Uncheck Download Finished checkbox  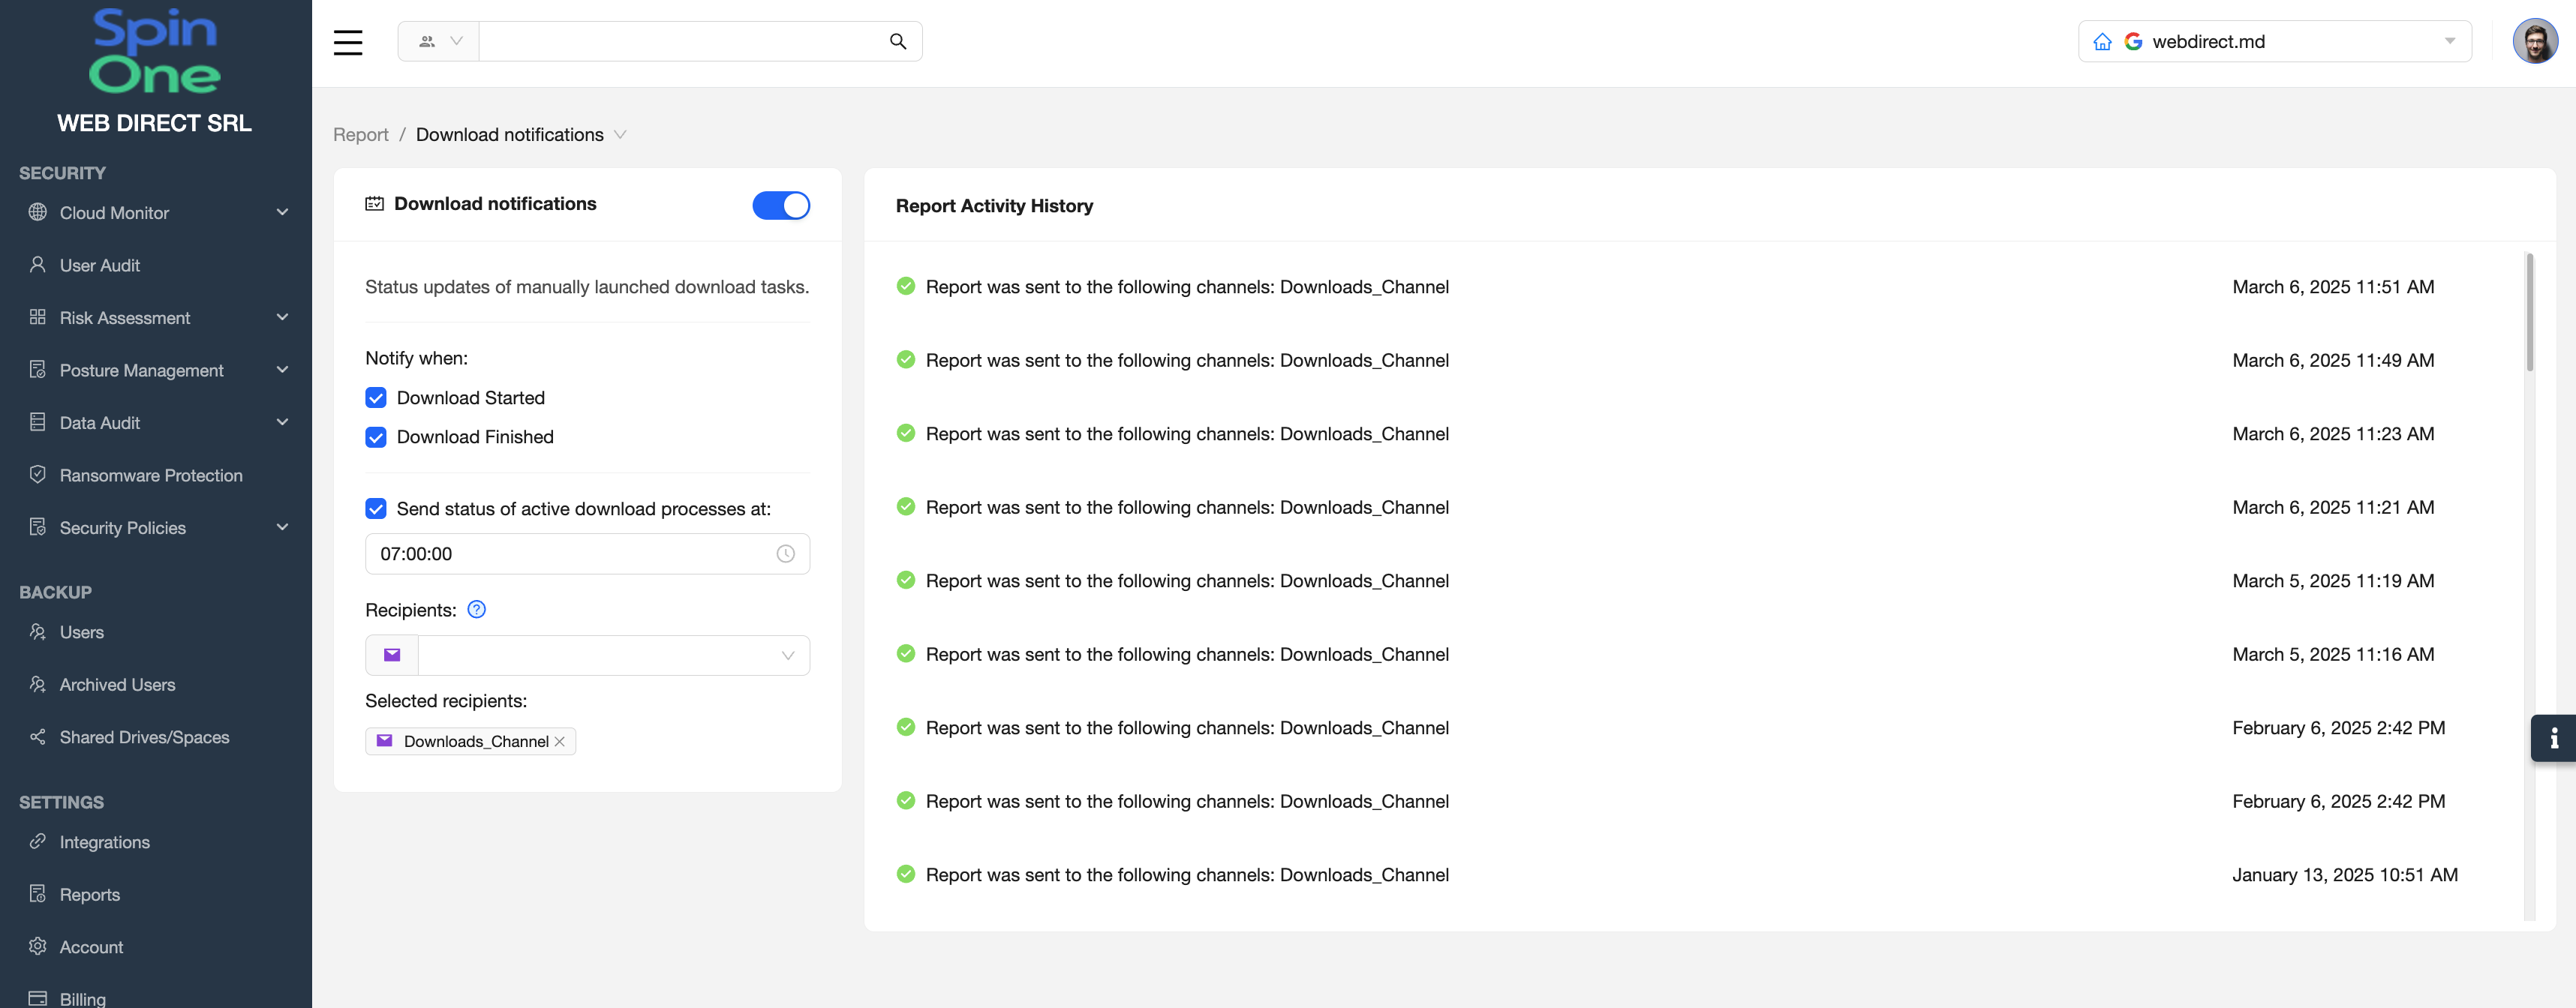376,437
